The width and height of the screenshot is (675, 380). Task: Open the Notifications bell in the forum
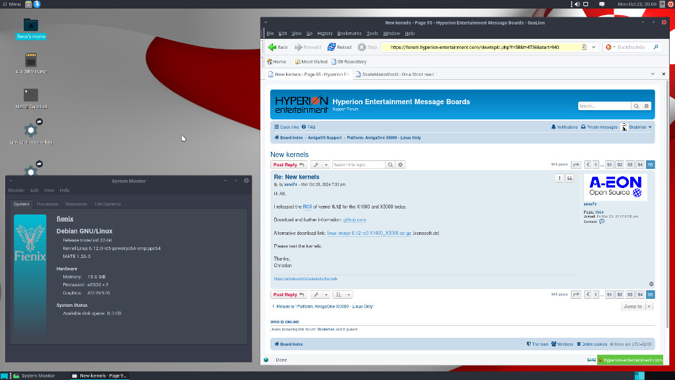coord(564,127)
